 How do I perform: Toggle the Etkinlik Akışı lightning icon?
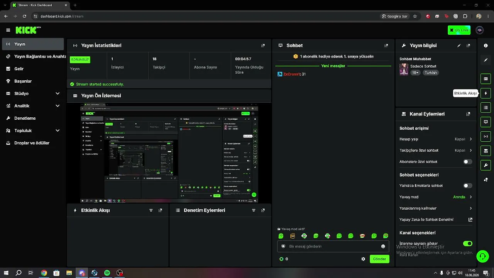pos(486,93)
